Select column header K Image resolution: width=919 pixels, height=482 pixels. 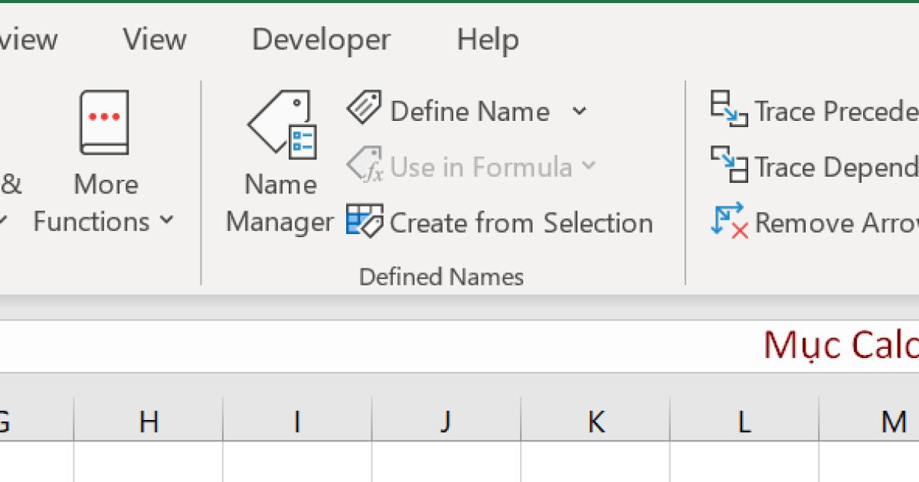click(595, 421)
